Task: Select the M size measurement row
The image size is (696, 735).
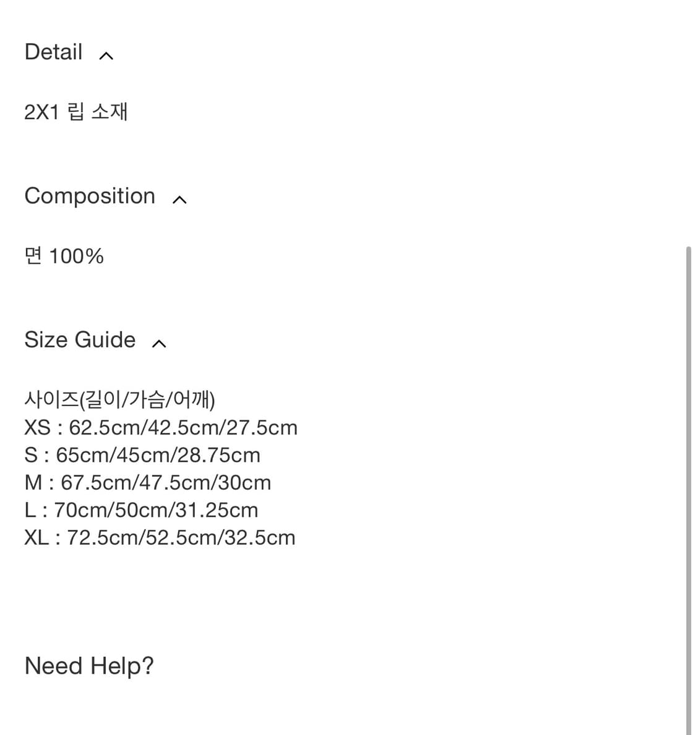Action: click(x=148, y=483)
